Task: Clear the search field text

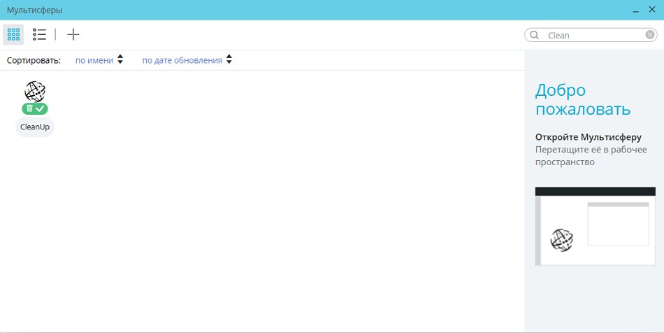Action: pyautogui.click(x=649, y=35)
